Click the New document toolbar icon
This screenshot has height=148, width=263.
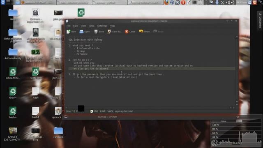tap(69, 32)
